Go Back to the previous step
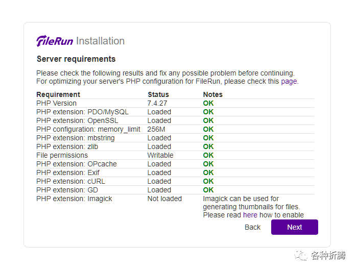Image resolution: width=357 pixels, height=271 pixels. [x=252, y=227]
